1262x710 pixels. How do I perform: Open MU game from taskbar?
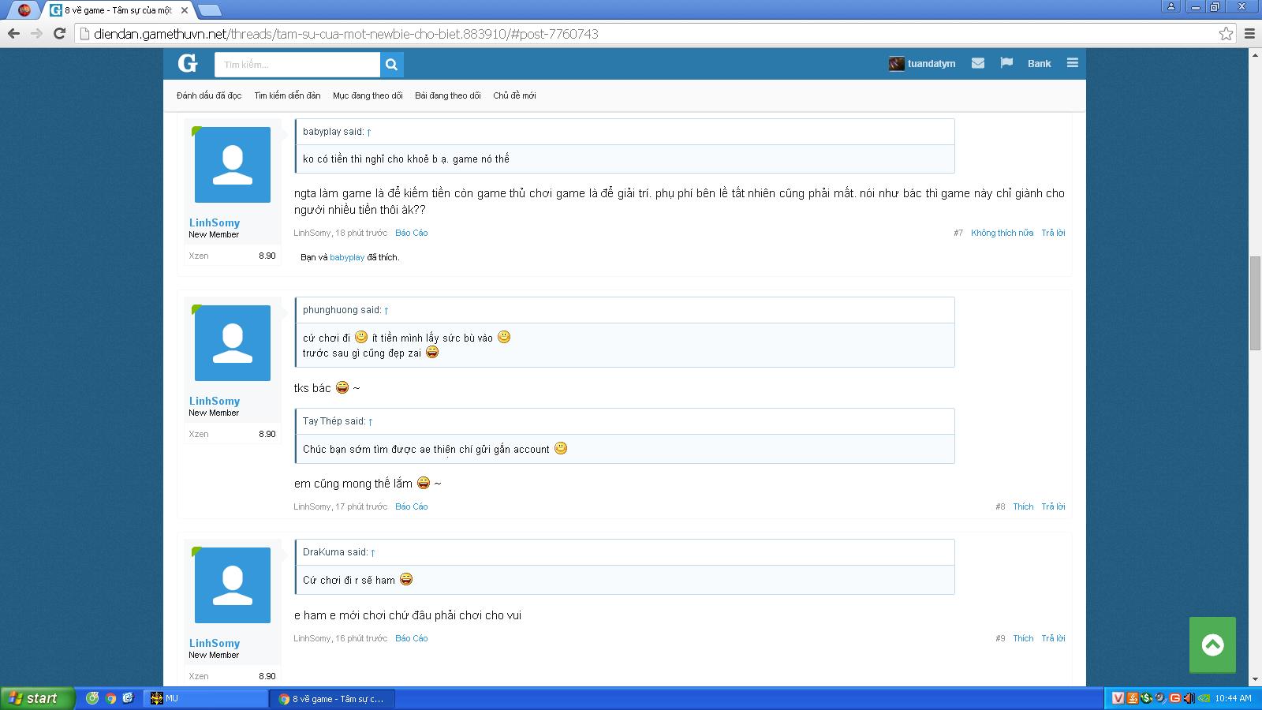(207, 698)
